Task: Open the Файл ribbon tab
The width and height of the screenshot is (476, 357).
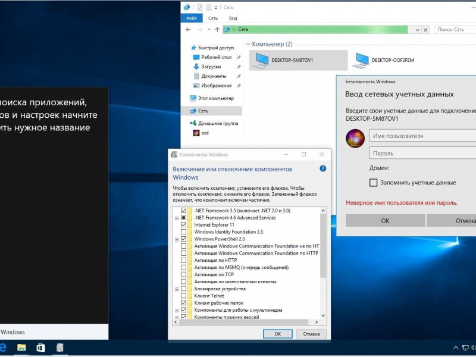Action: point(192,18)
